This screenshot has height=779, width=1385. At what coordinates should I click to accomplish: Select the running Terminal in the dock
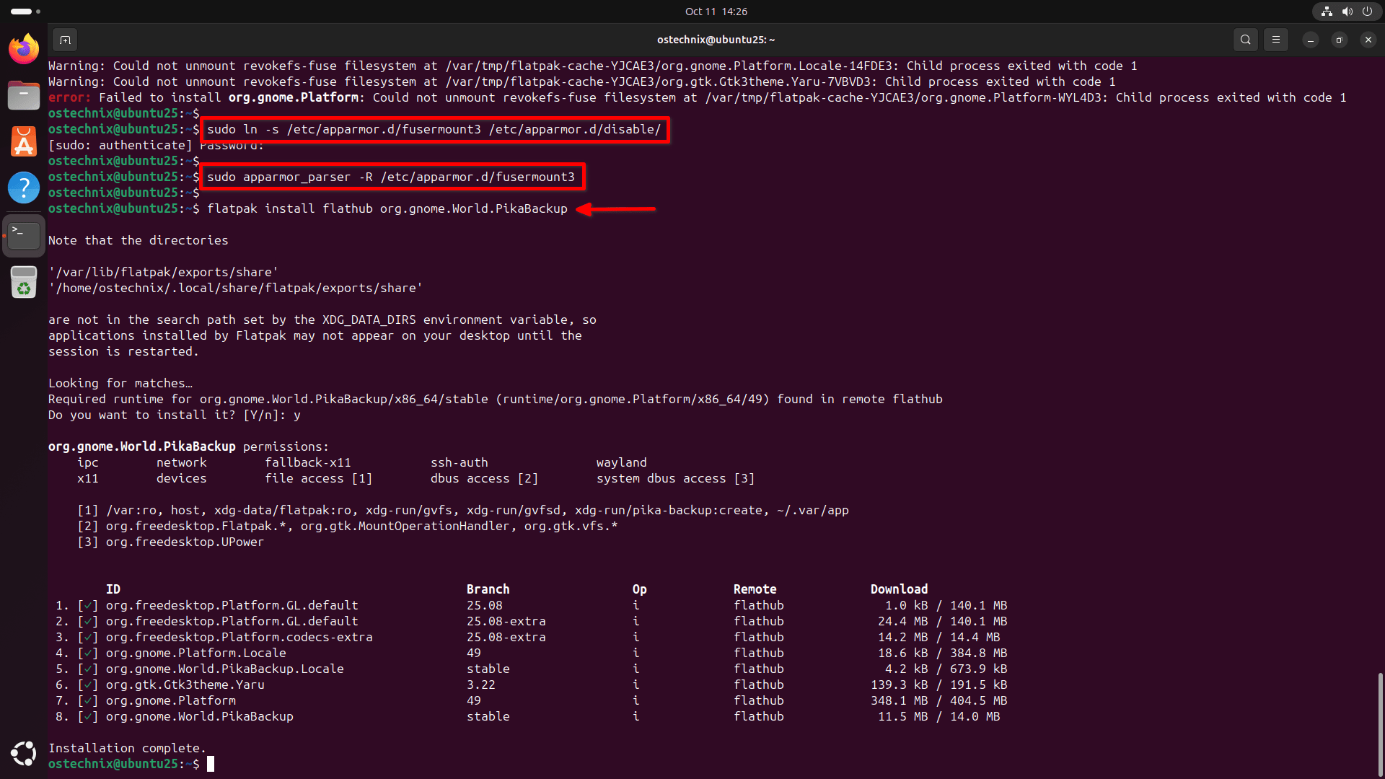[24, 234]
